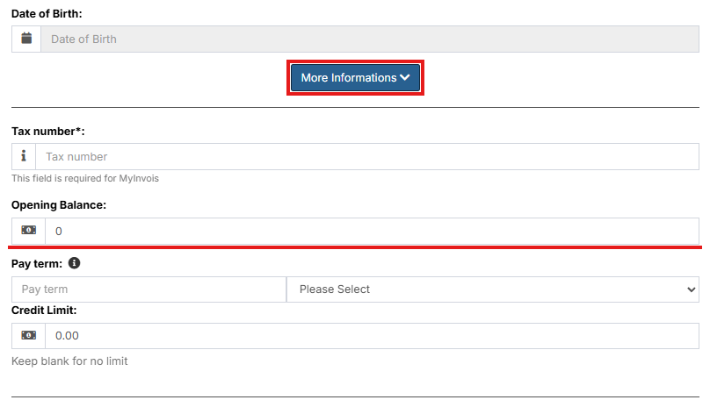This screenshot has width=710, height=400.
Task: Click the MyInvois required field hint text
Action: click(x=84, y=178)
